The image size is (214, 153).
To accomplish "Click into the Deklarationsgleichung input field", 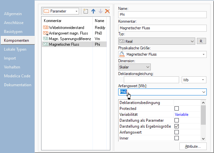I will point(151,80).
